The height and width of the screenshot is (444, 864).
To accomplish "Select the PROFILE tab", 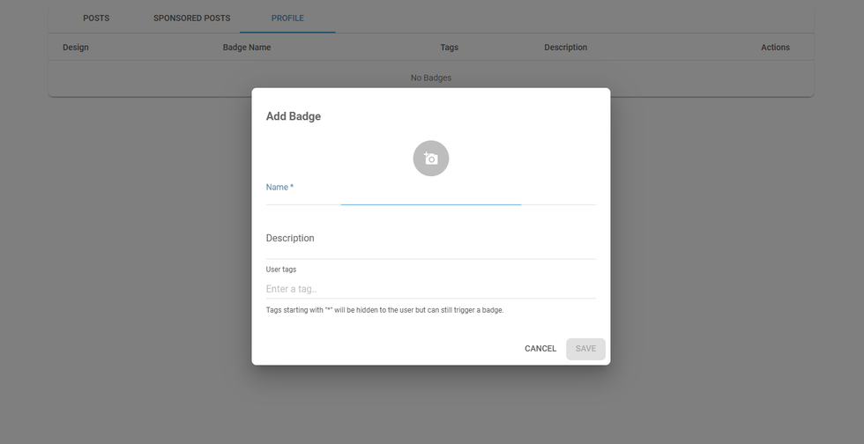I will 287,18.
